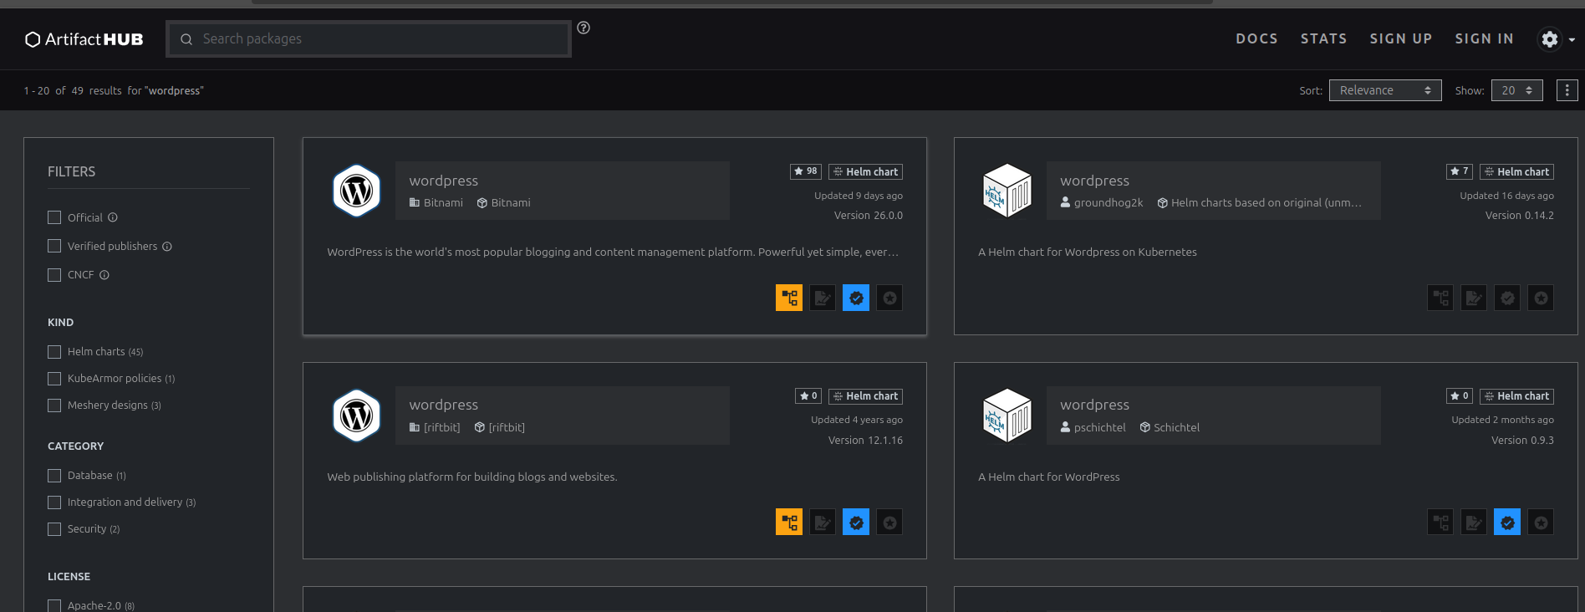Click verified publisher badge on groundhog2k card
Screen dimensions: 1585x612
coord(1507,298)
